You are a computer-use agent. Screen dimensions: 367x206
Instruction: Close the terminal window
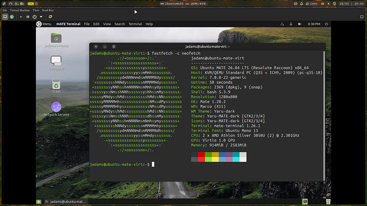coord(96,47)
